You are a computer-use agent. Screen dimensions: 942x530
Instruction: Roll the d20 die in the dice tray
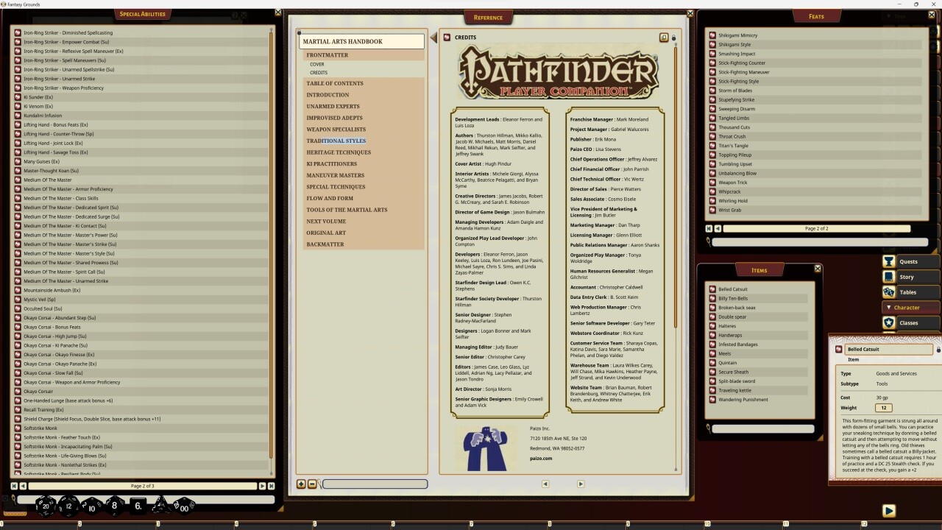point(46,506)
